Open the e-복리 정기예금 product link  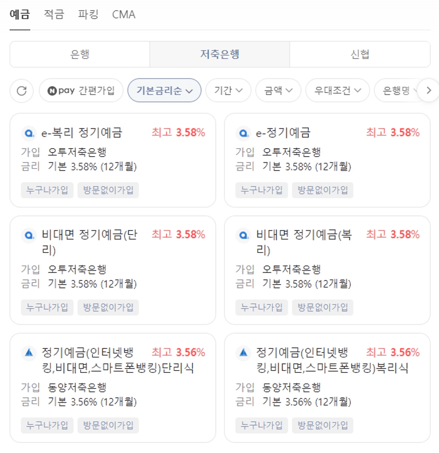pos(82,133)
